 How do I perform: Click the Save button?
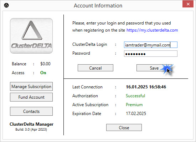tap(154, 68)
